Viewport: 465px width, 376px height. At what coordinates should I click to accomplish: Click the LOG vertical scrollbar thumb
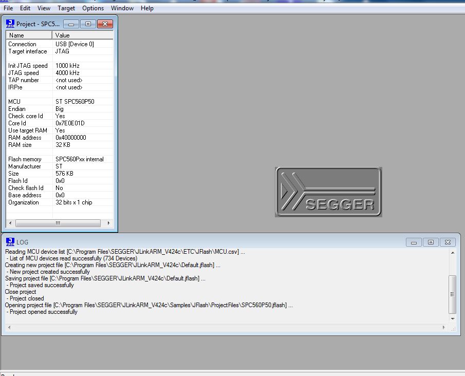point(453,294)
